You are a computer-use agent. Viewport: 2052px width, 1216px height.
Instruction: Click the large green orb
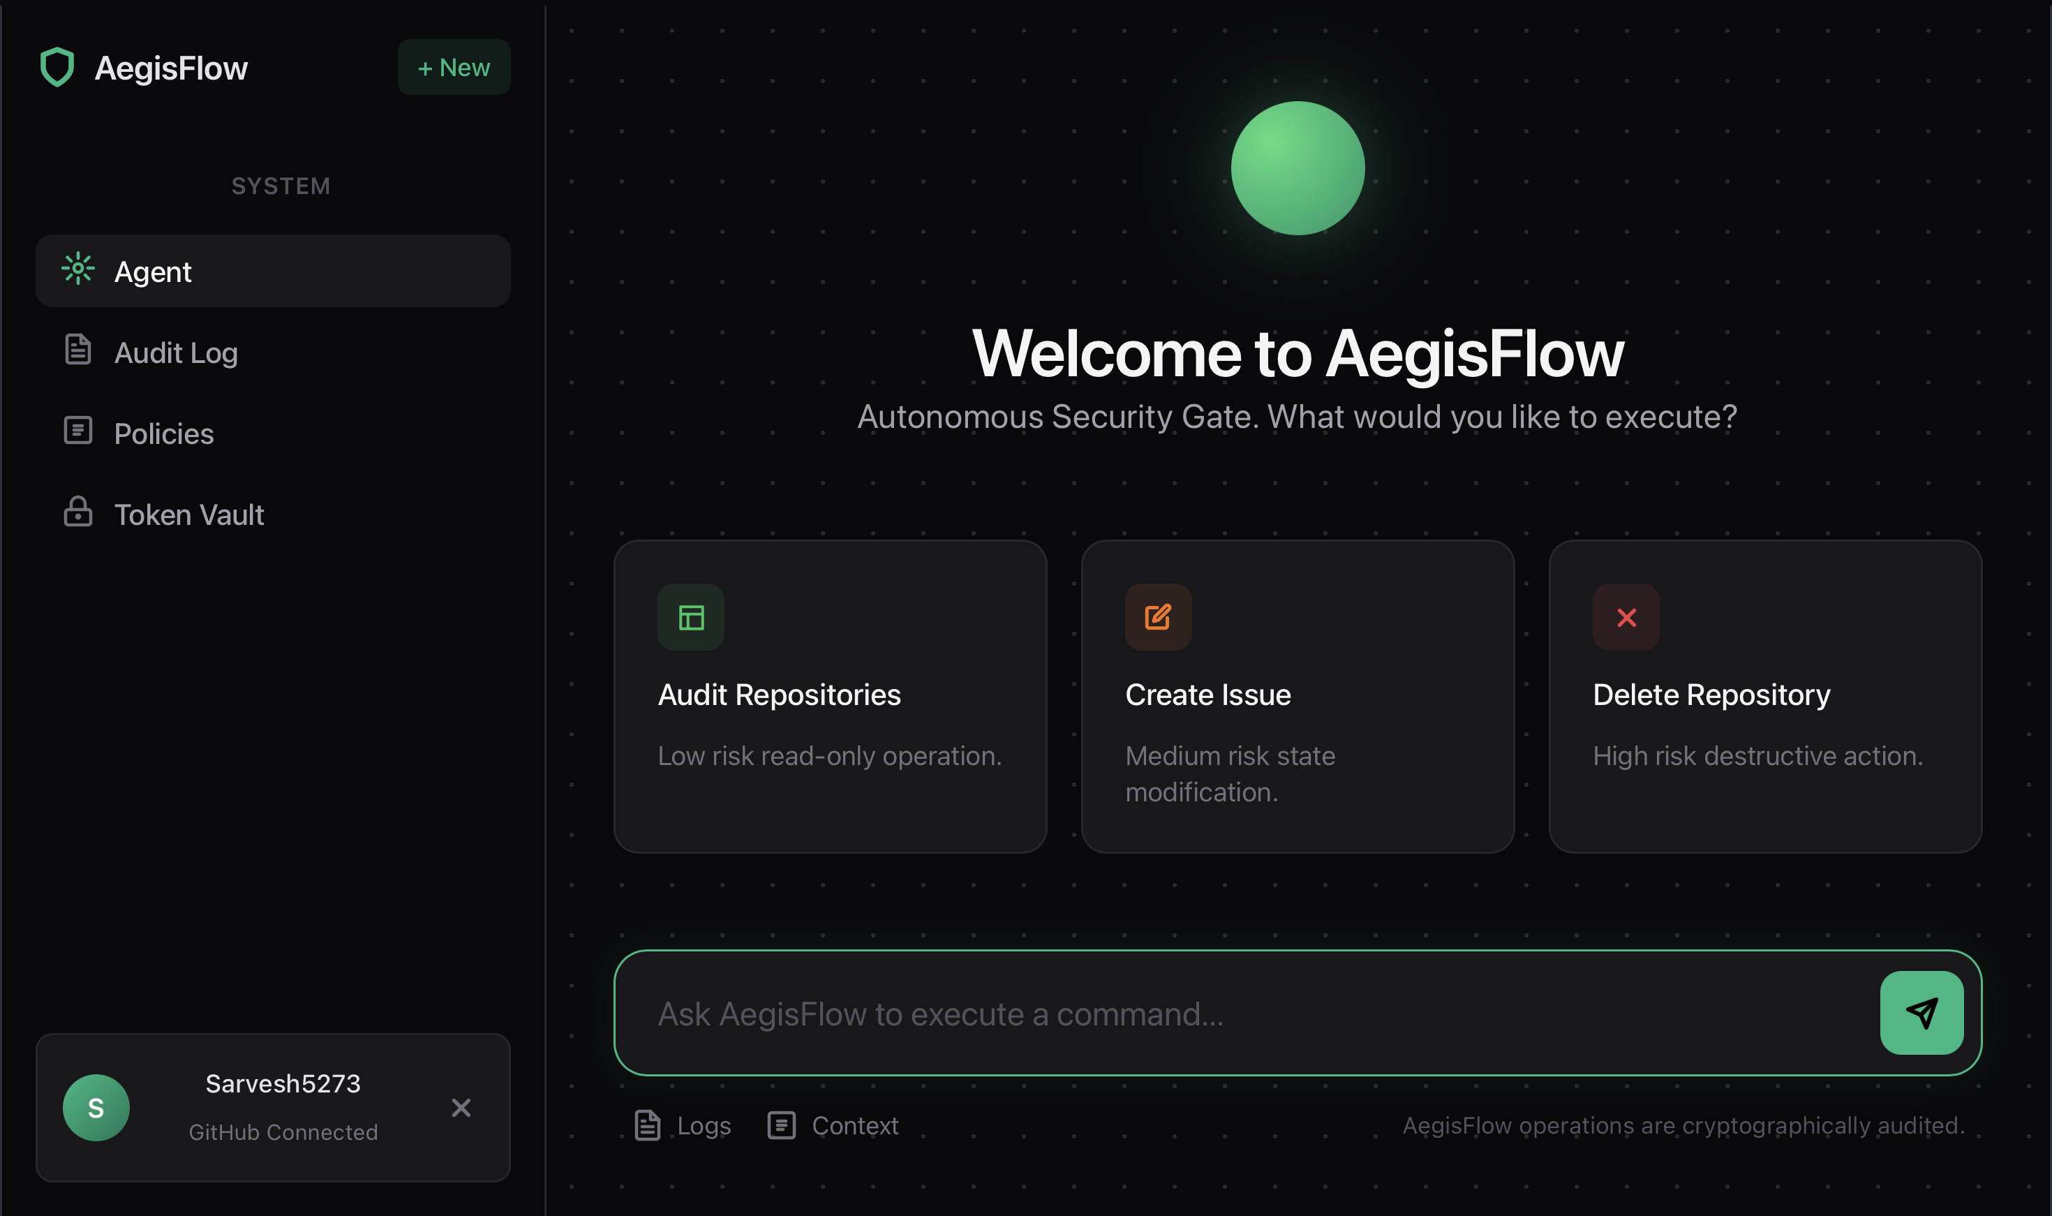coord(1298,168)
